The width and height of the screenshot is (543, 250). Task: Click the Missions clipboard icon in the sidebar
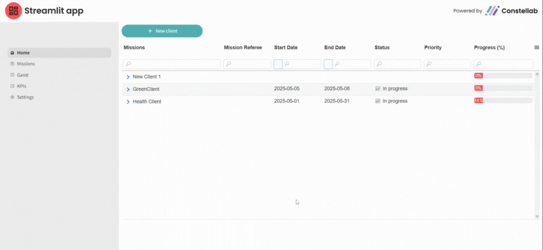coord(12,64)
